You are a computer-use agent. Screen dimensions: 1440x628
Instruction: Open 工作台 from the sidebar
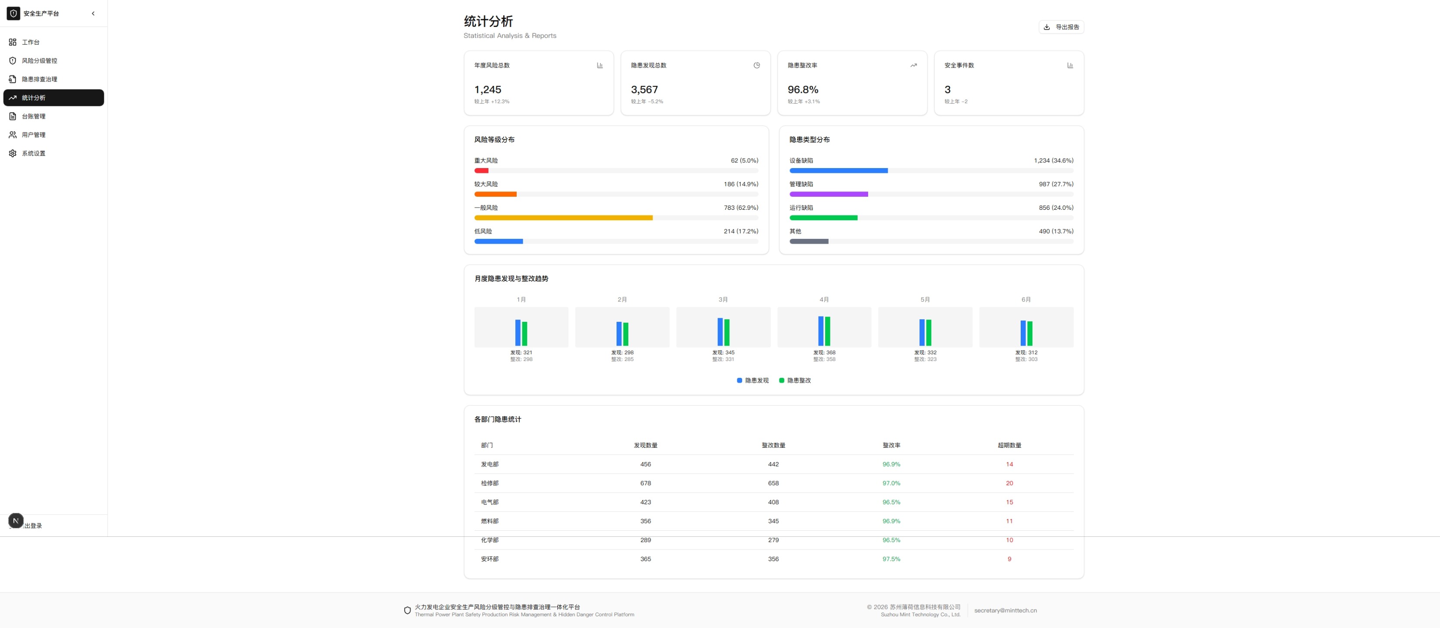[31, 43]
